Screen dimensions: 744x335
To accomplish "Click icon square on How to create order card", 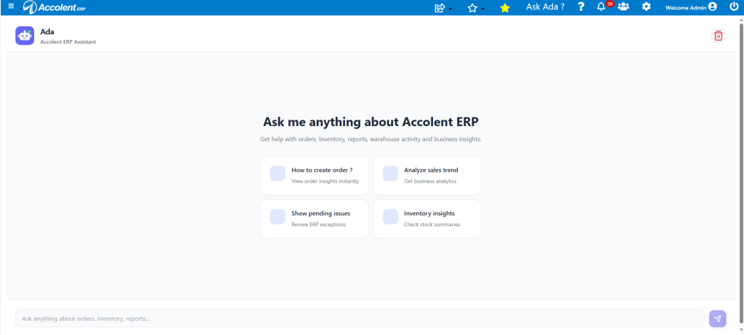I will click(278, 173).
